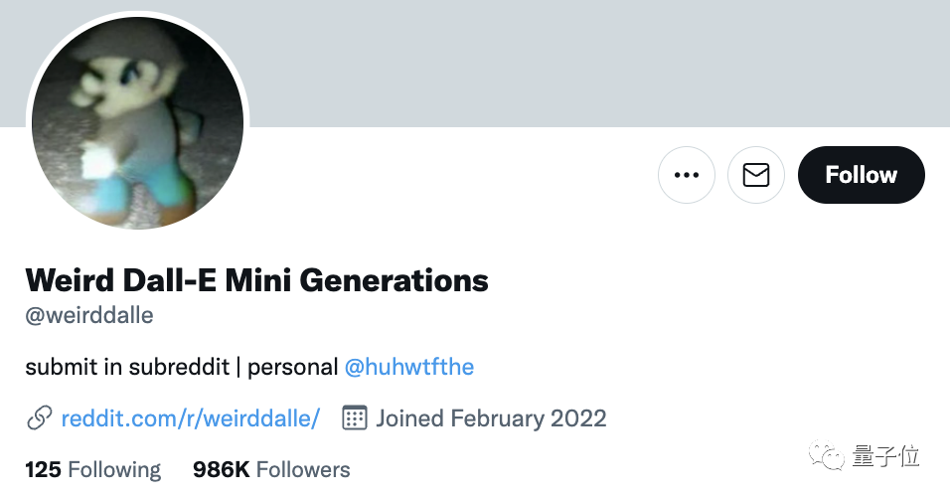
Task: Open the round profile avatar picture
Action: (x=137, y=125)
